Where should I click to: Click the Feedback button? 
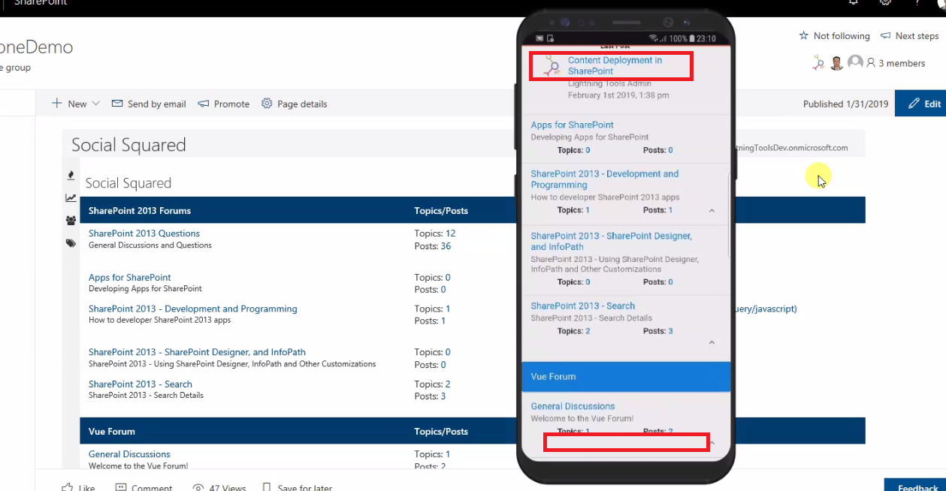[x=914, y=485]
